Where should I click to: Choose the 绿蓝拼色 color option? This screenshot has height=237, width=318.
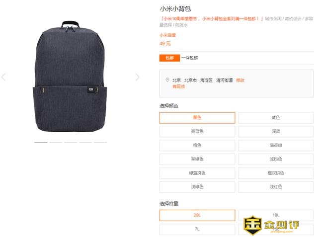coord(197,173)
